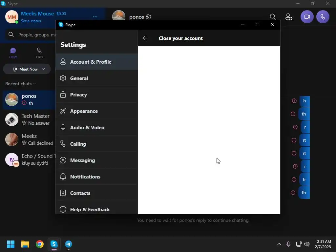Image resolution: width=336 pixels, height=252 pixels.
Task: Click the volume tray icon
Action: point(307,244)
